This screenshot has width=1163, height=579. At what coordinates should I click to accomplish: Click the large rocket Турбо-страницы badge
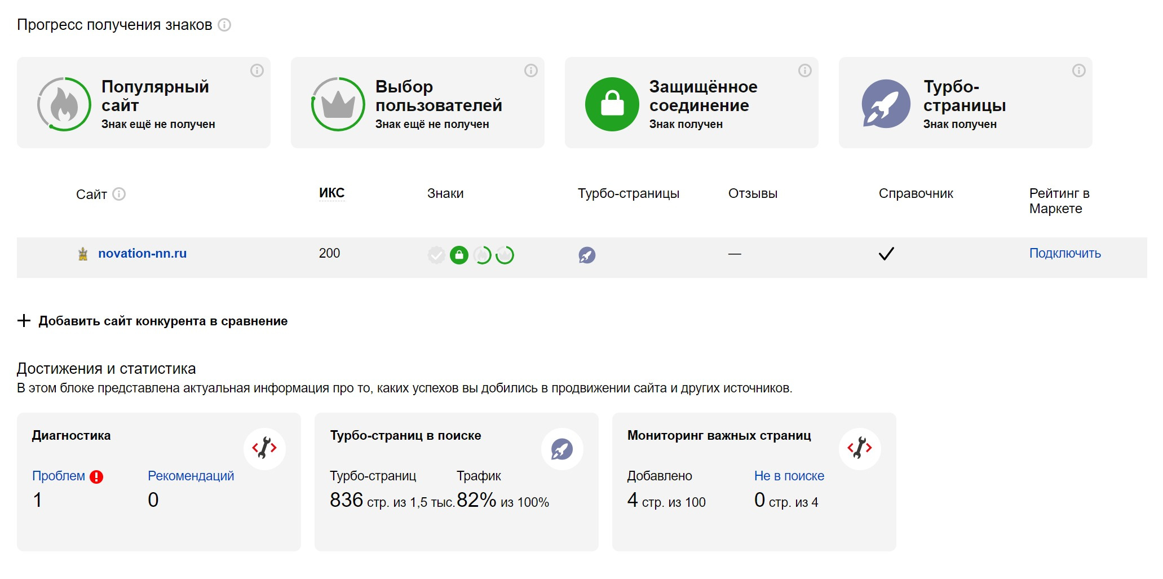click(886, 104)
